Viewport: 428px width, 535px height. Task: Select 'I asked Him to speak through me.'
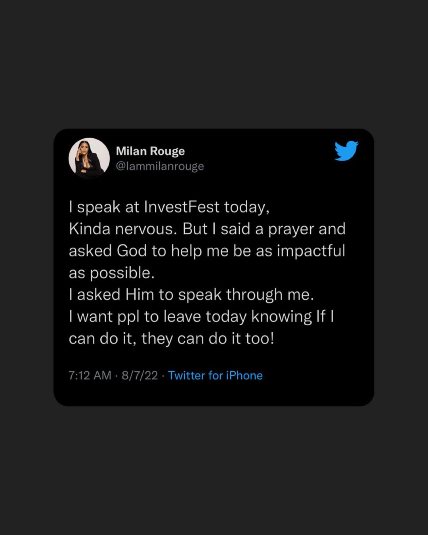(x=191, y=295)
